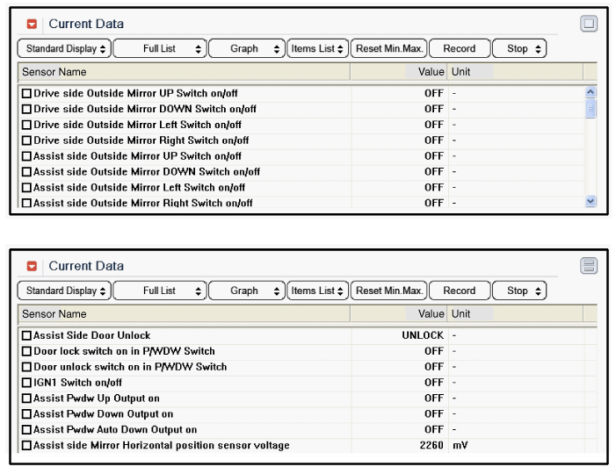Screen dimensions: 616x474
Task: Open Items List dropdown in bottom panel
Action: [x=317, y=291]
